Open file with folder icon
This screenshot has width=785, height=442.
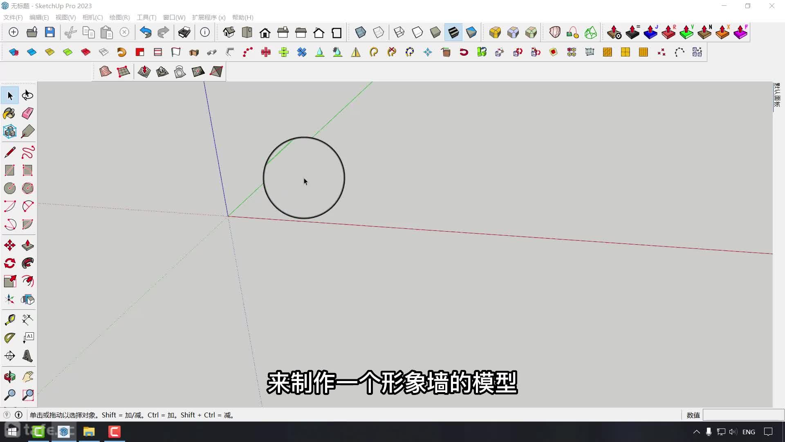[x=32, y=32]
